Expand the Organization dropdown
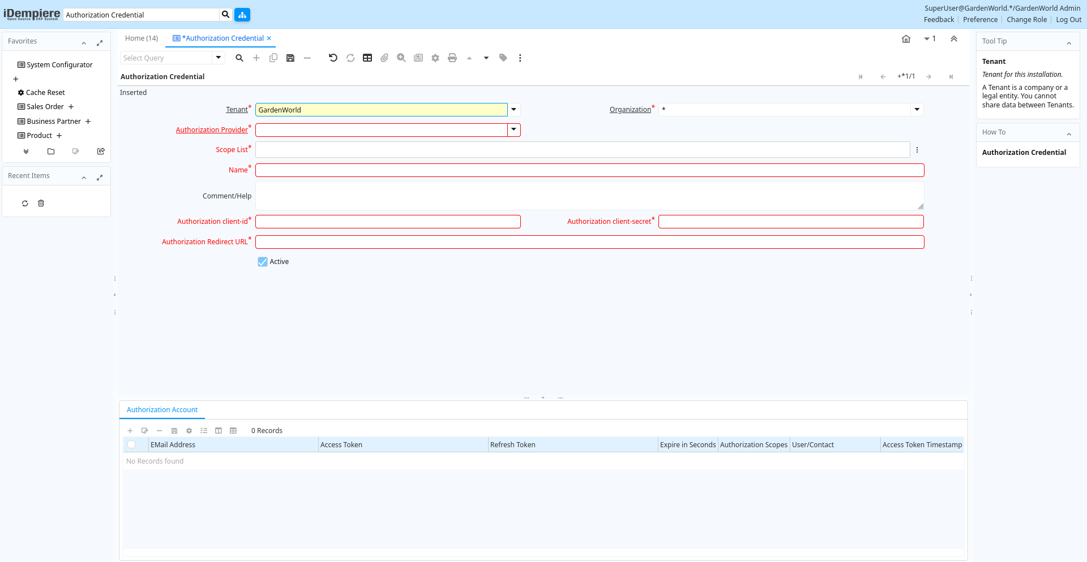 pos(917,110)
